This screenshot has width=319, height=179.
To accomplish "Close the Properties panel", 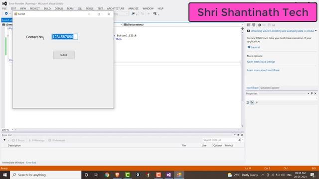I will [x=316, y=93].
